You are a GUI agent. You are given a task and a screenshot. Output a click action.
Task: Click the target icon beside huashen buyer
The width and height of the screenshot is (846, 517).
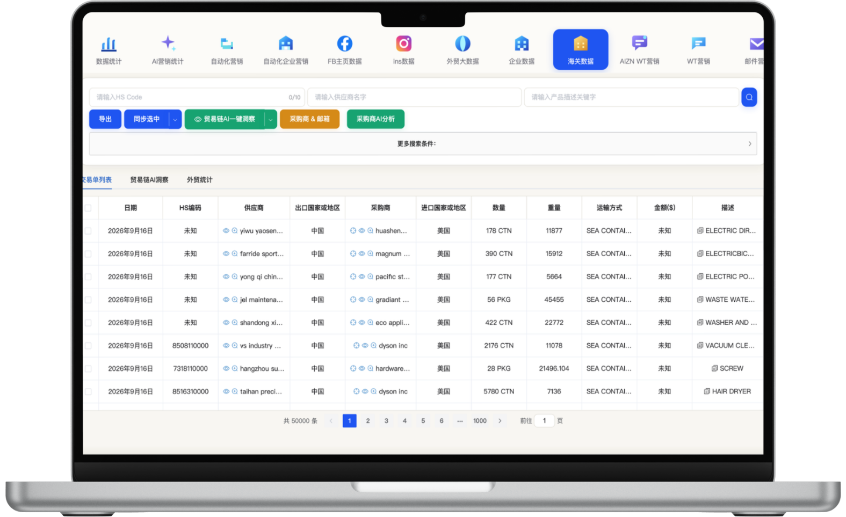coord(353,231)
